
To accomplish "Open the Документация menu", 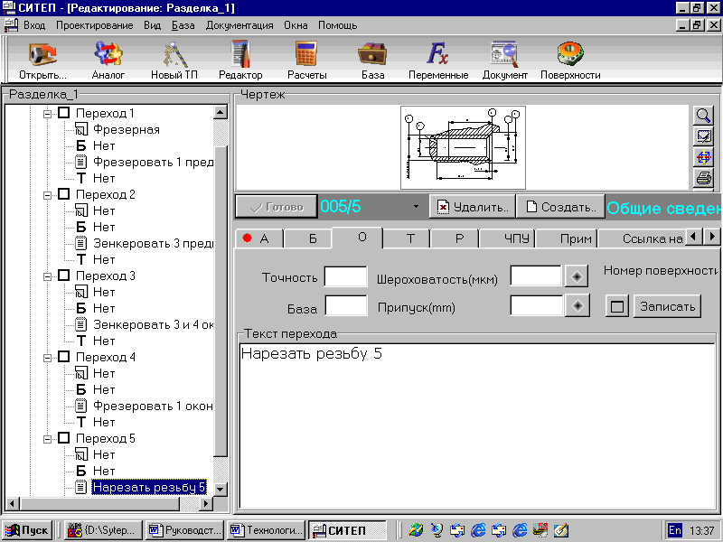I will 239,25.
